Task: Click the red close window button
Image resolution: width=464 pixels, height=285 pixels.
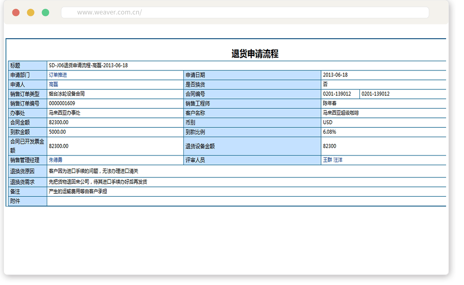Action: pos(16,13)
